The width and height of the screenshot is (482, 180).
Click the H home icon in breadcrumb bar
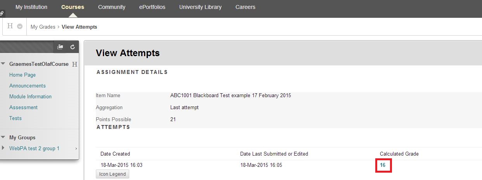coord(10,26)
